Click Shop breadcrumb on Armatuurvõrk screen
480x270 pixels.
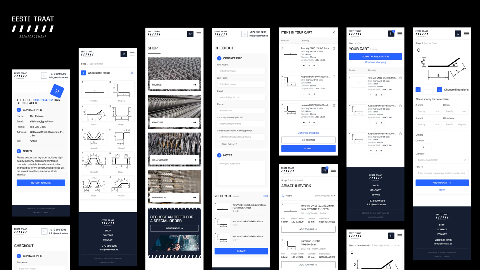click(x=284, y=180)
